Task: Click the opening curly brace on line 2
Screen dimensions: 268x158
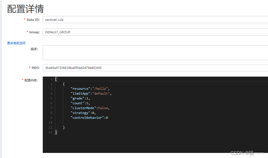Action: click(x=64, y=84)
